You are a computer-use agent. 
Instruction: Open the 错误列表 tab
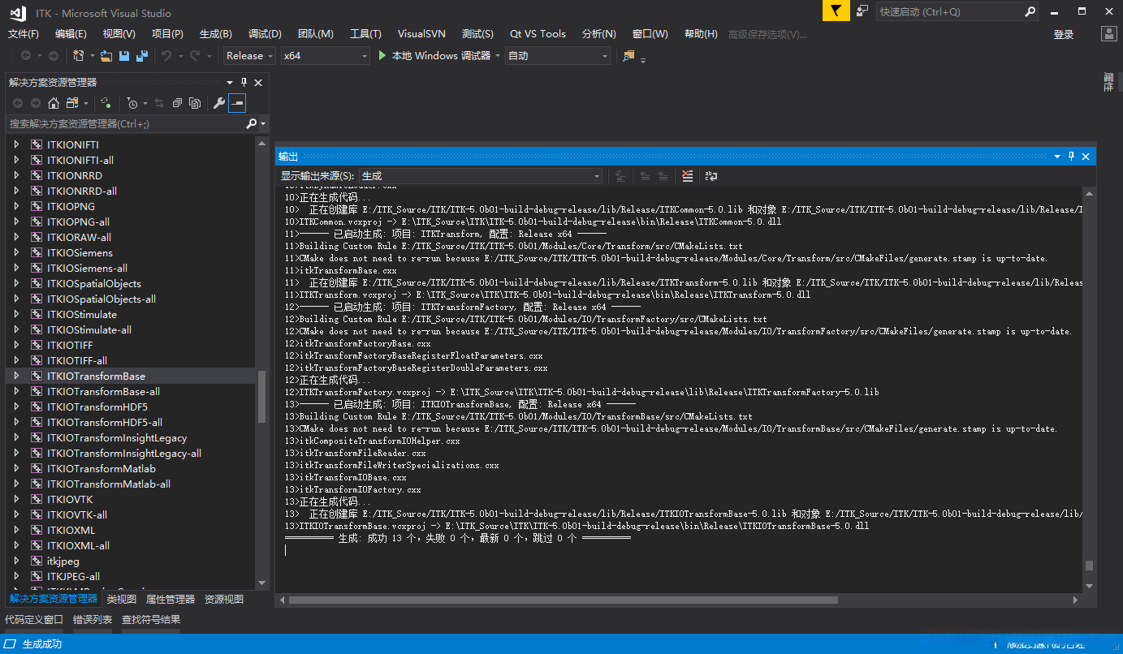click(x=93, y=619)
